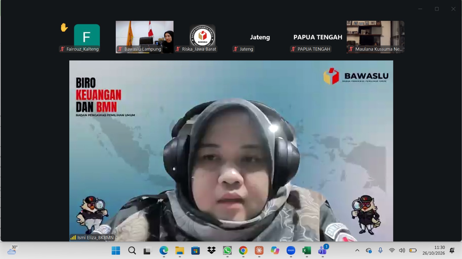The width and height of the screenshot is (462, 259).
Task: Open Wi-Fi network settings in tray
Action: tap(392, 250)
